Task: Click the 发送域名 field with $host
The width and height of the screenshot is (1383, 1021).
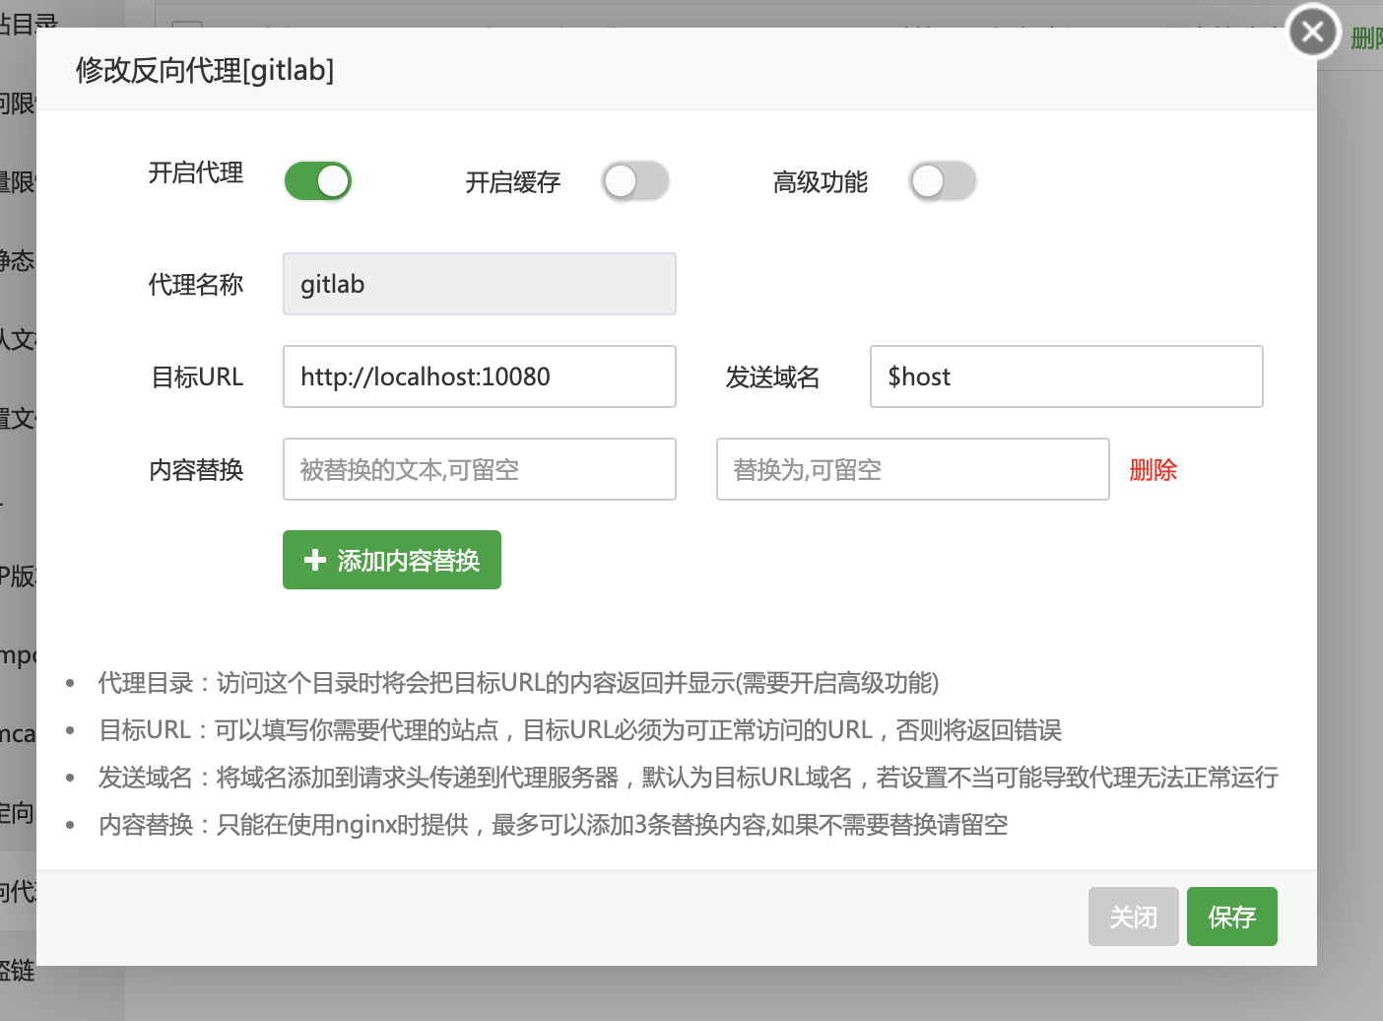Action: click(x=1067, y=376)
